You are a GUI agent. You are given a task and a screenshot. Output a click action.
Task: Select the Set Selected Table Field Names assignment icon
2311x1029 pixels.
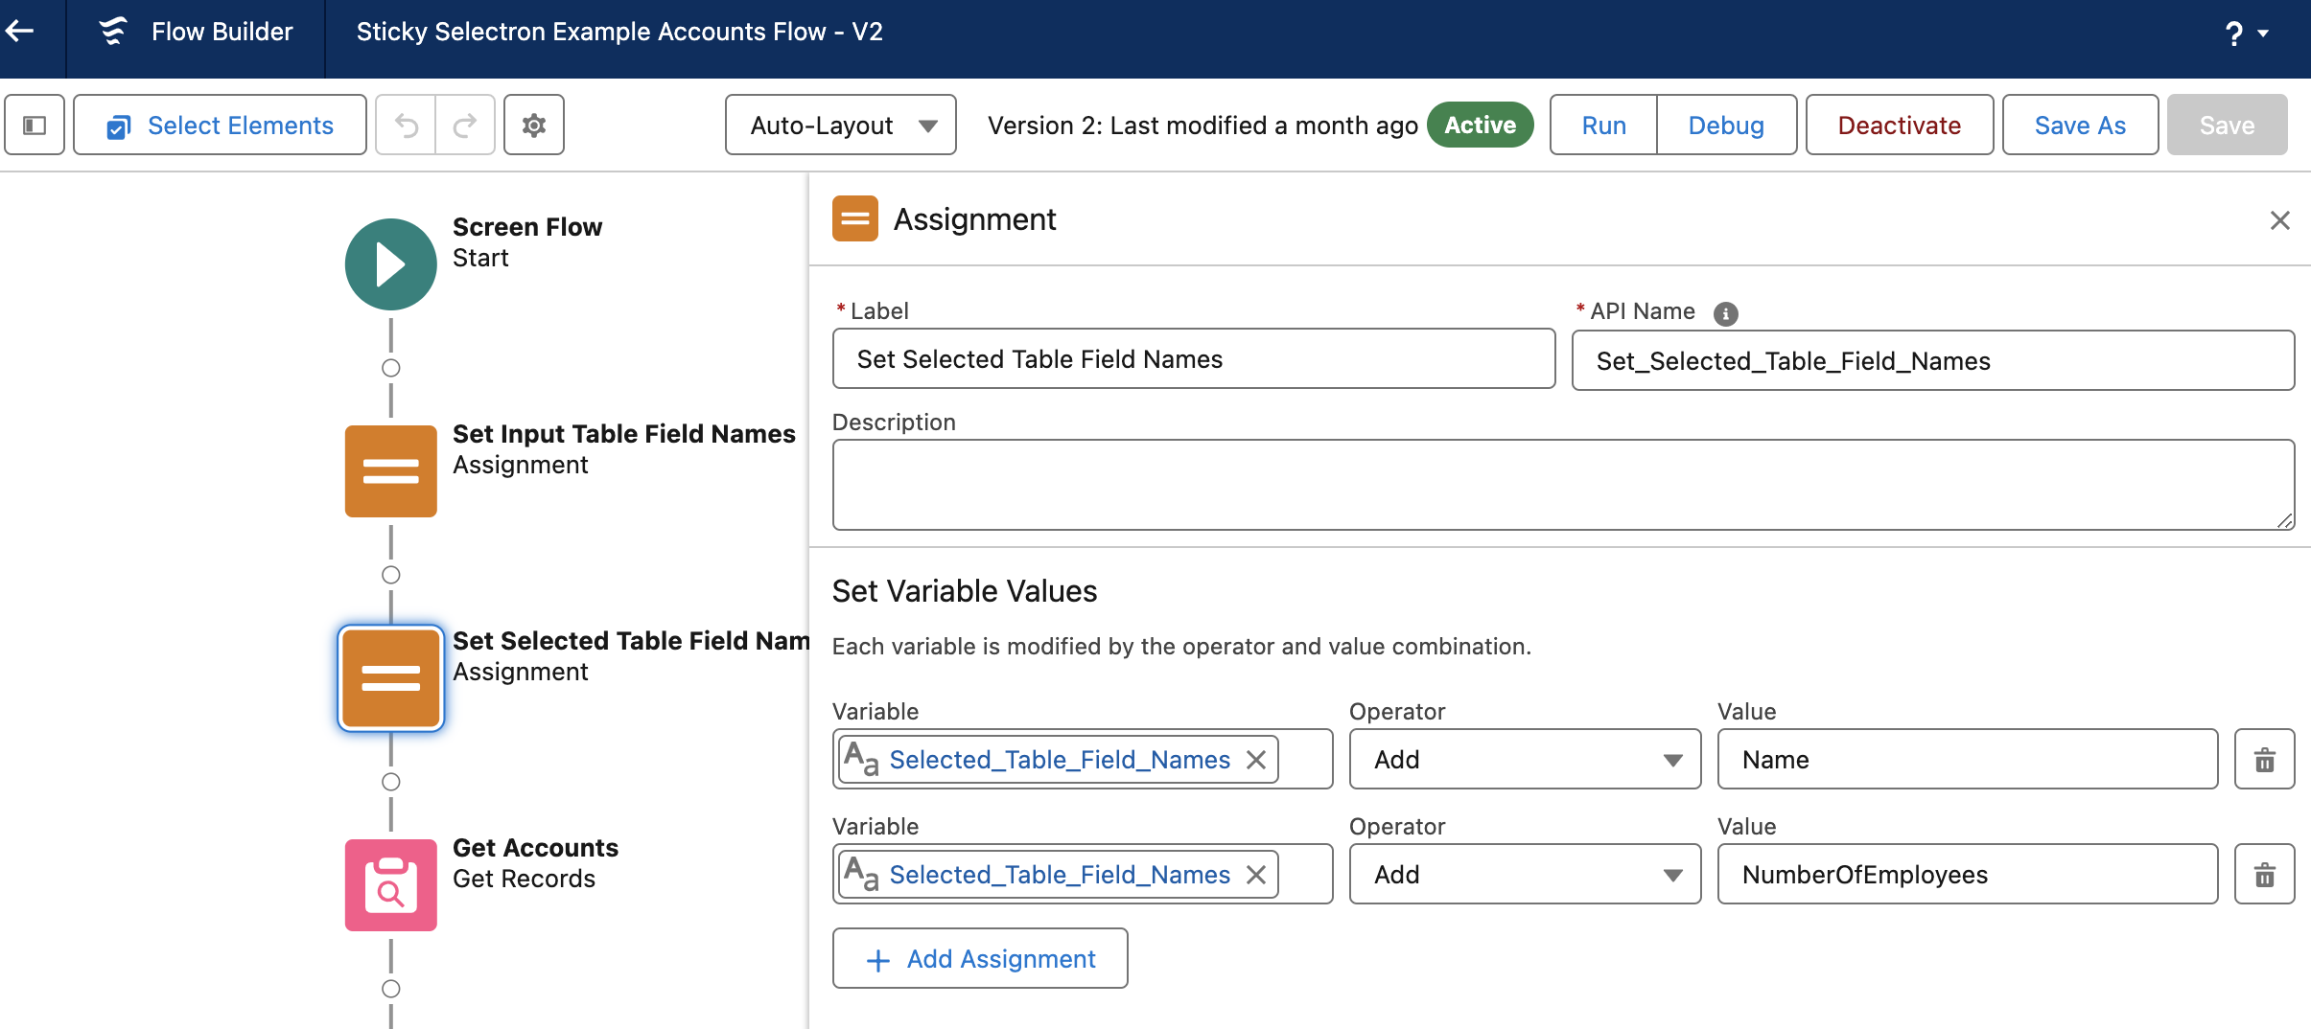(391, 678)
